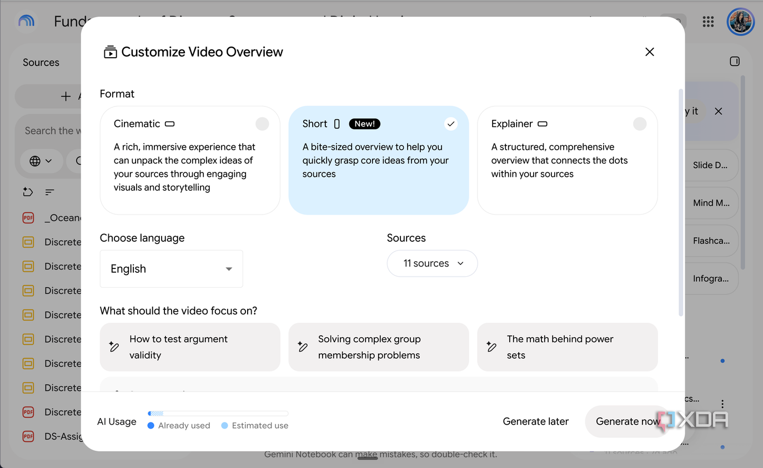The image size is (763, 468).
Task: Click the _Ocean PDF source icon
Action: [x=28, y=218]
